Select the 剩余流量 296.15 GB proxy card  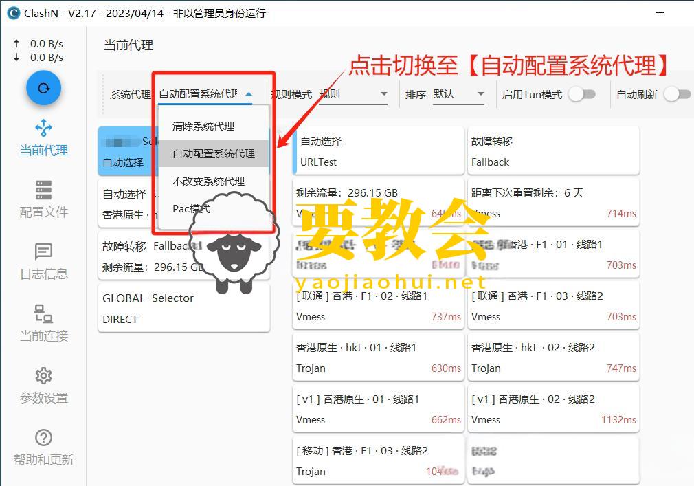click(378, 203)
